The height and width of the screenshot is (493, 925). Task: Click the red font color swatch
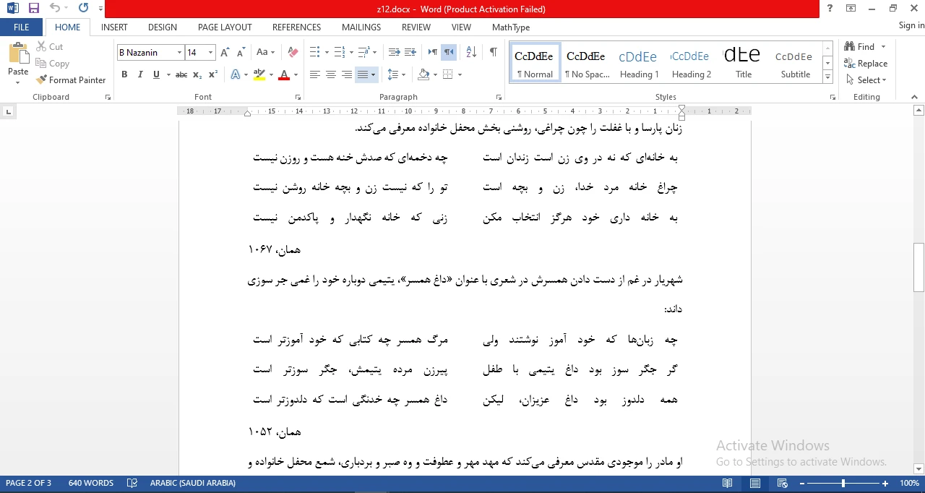tap(284, 74)
